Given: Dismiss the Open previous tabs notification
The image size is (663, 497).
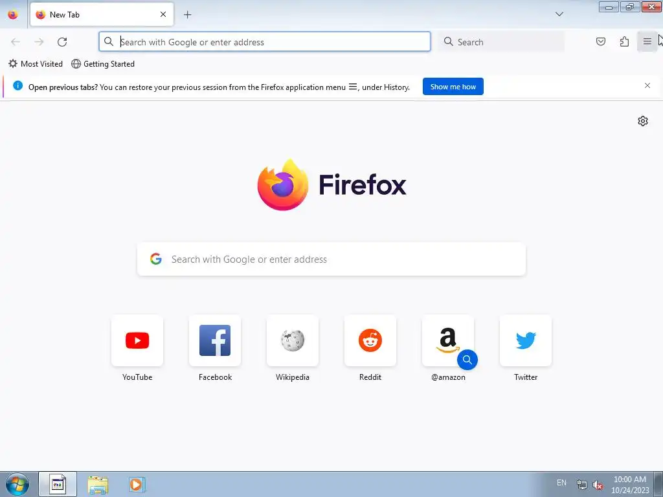Looking at the screenshot, I should 647,86.
